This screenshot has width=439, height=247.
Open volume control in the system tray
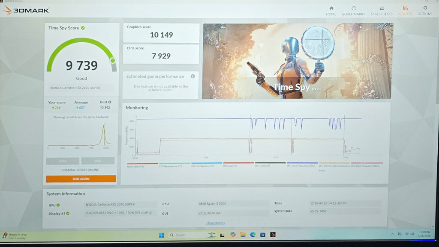(412, 234)
